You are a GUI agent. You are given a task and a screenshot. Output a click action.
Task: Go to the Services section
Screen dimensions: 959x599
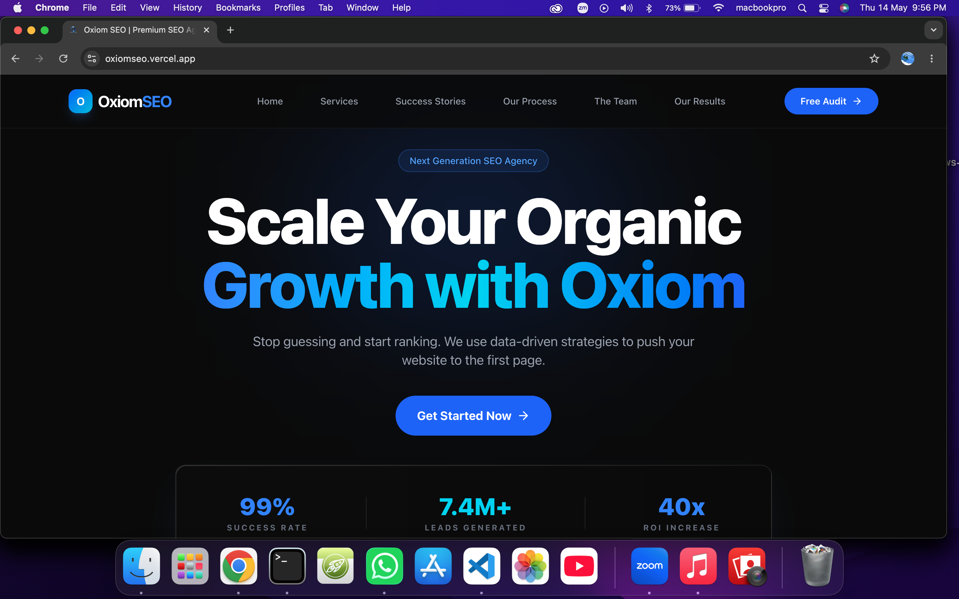[x=339, y=101]
